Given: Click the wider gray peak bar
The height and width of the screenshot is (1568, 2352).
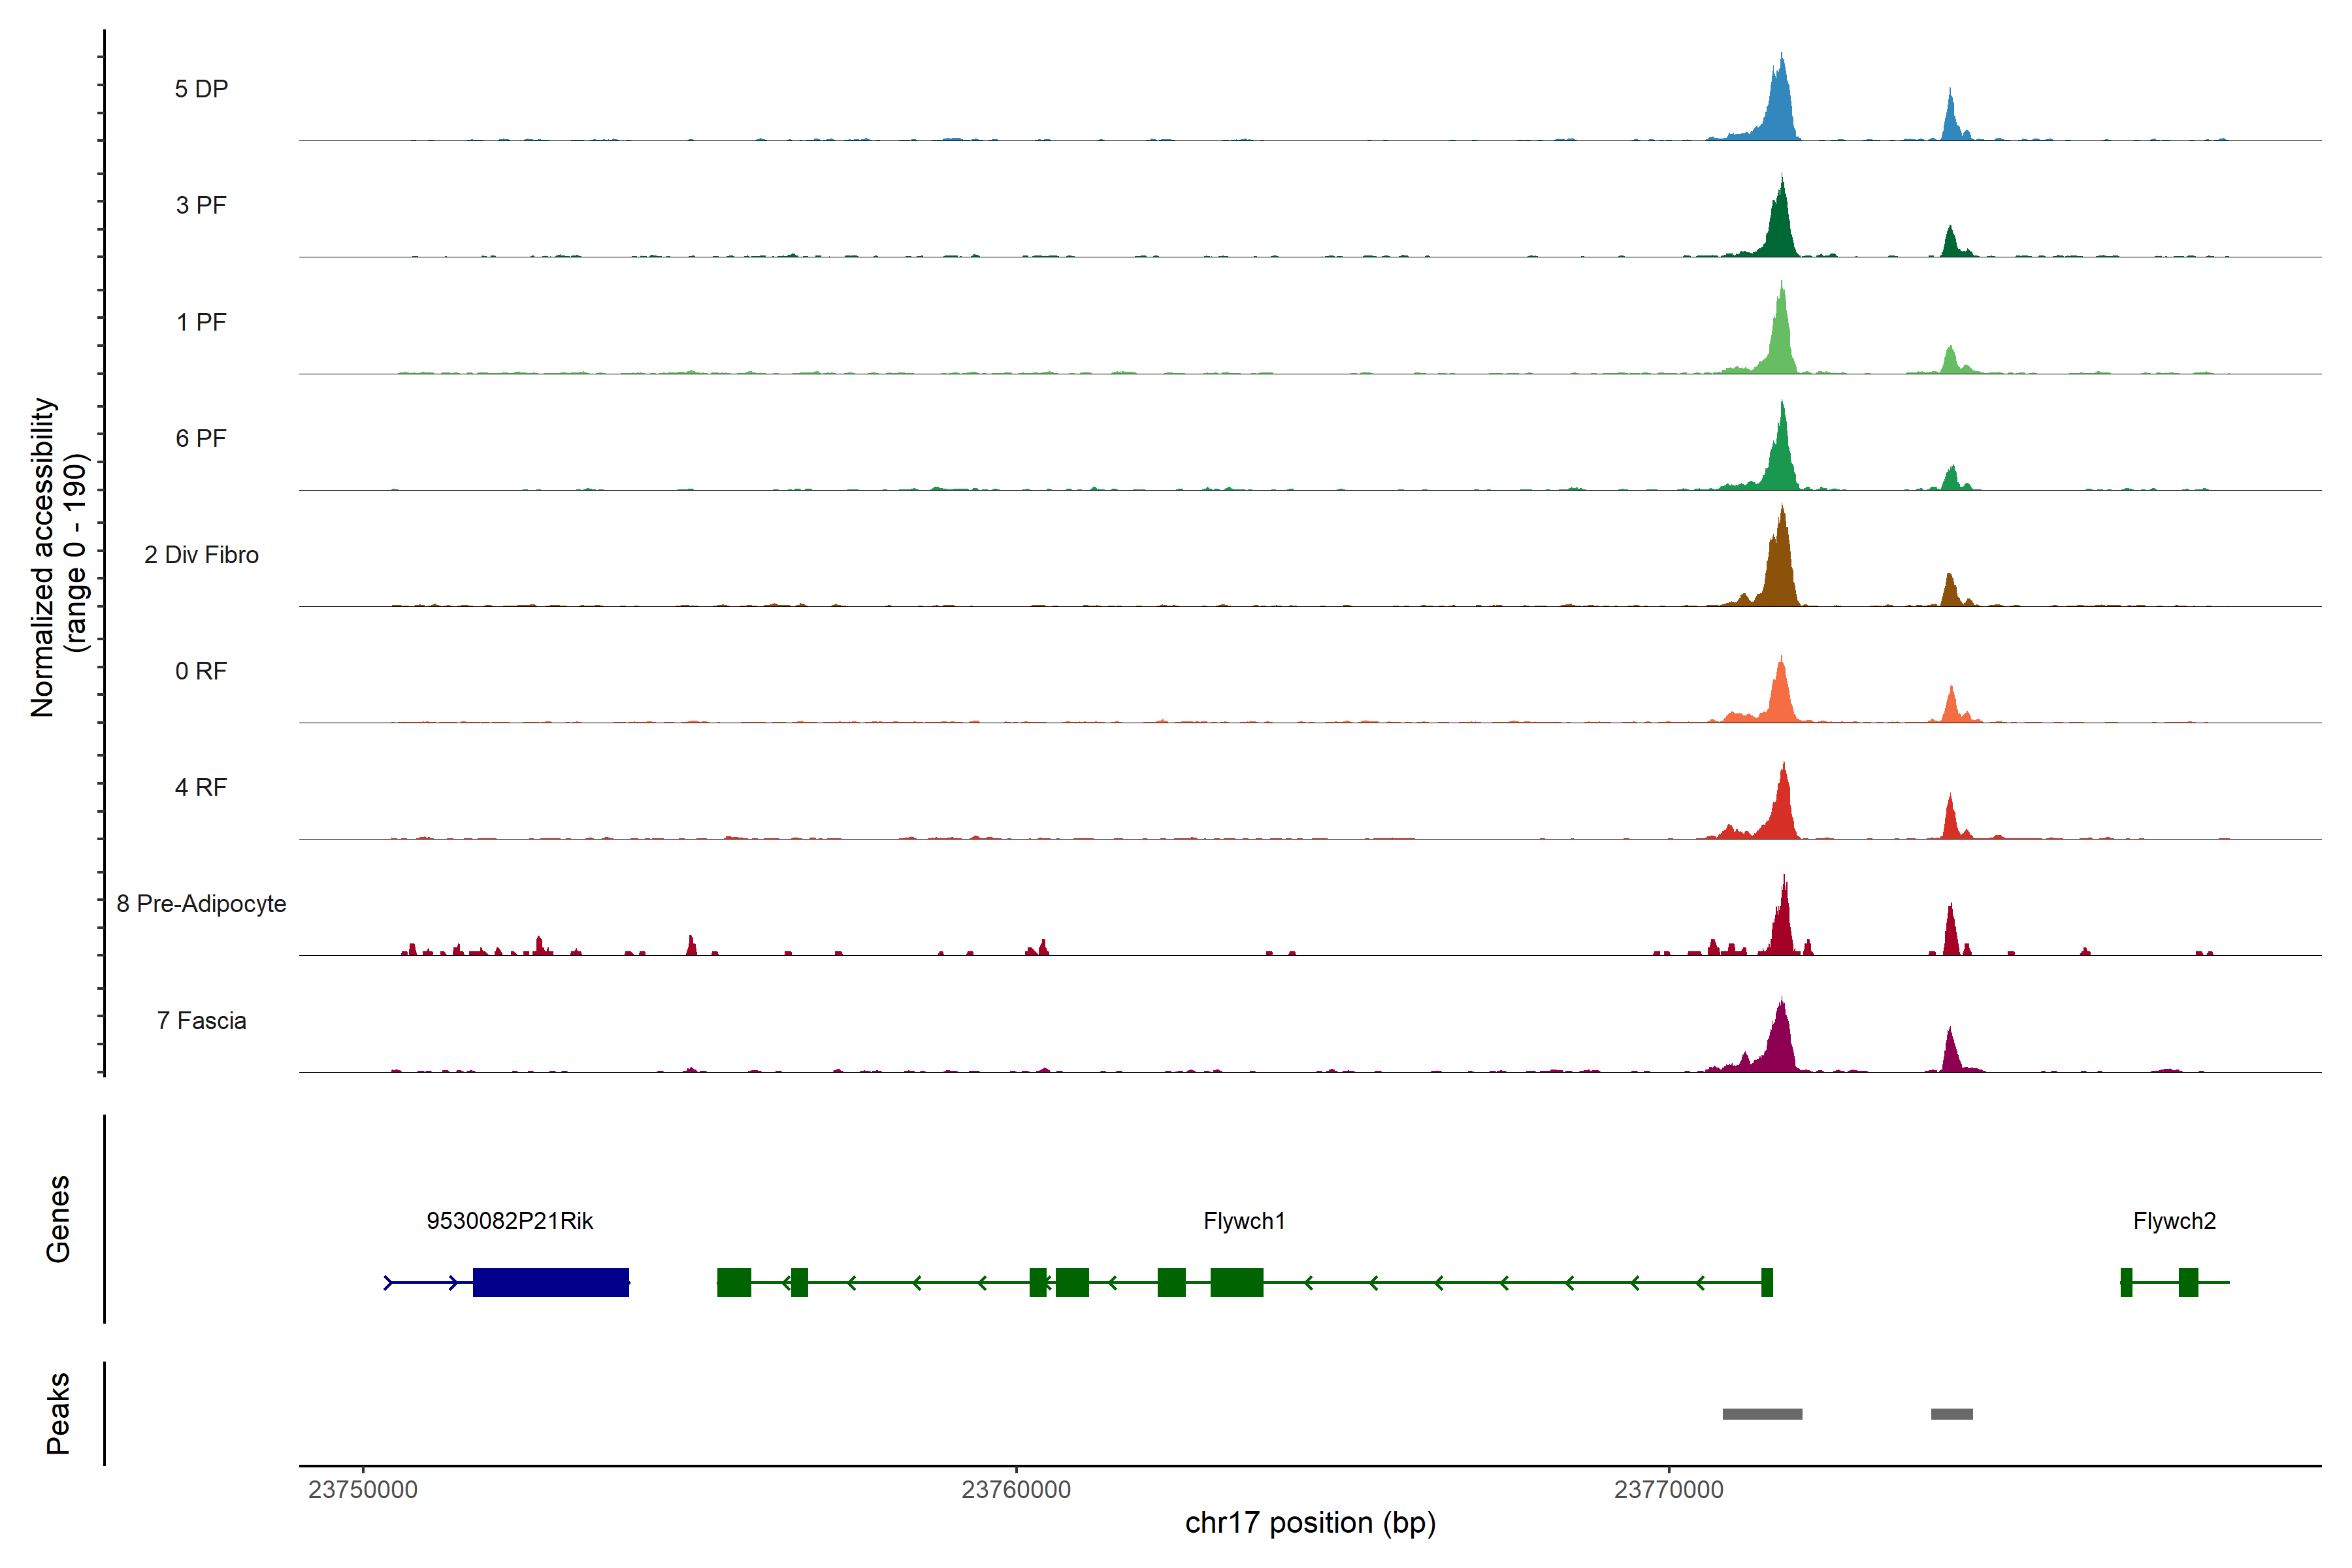Looking at the screenshot, I should [x=1762, y=1414].
